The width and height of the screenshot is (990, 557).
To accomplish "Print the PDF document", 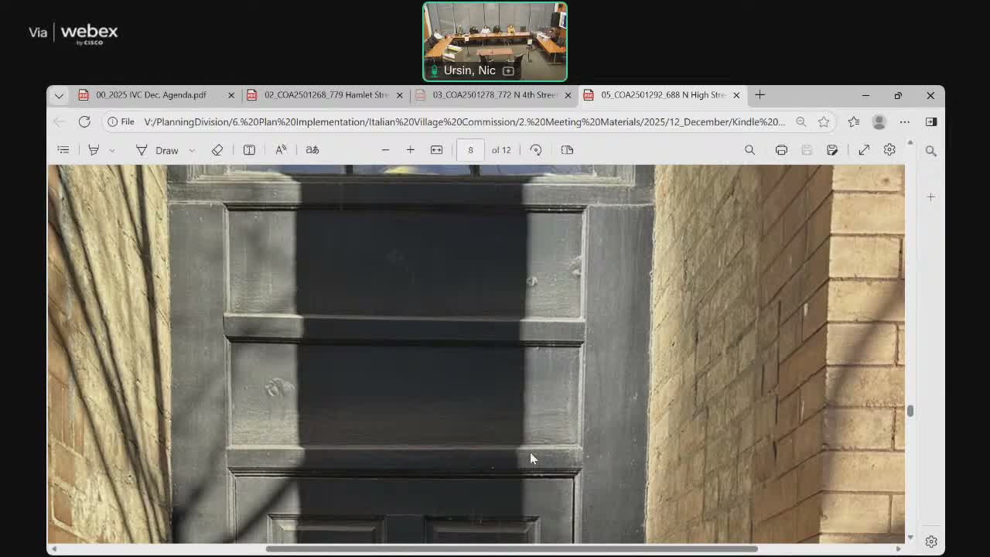I will (x=781, y=150).
